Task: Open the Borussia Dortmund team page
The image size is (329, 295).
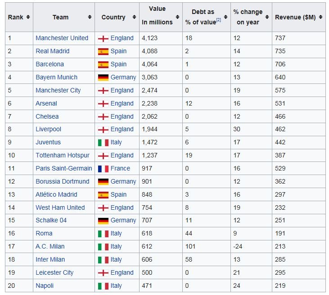Action: (x=63, y=181)
